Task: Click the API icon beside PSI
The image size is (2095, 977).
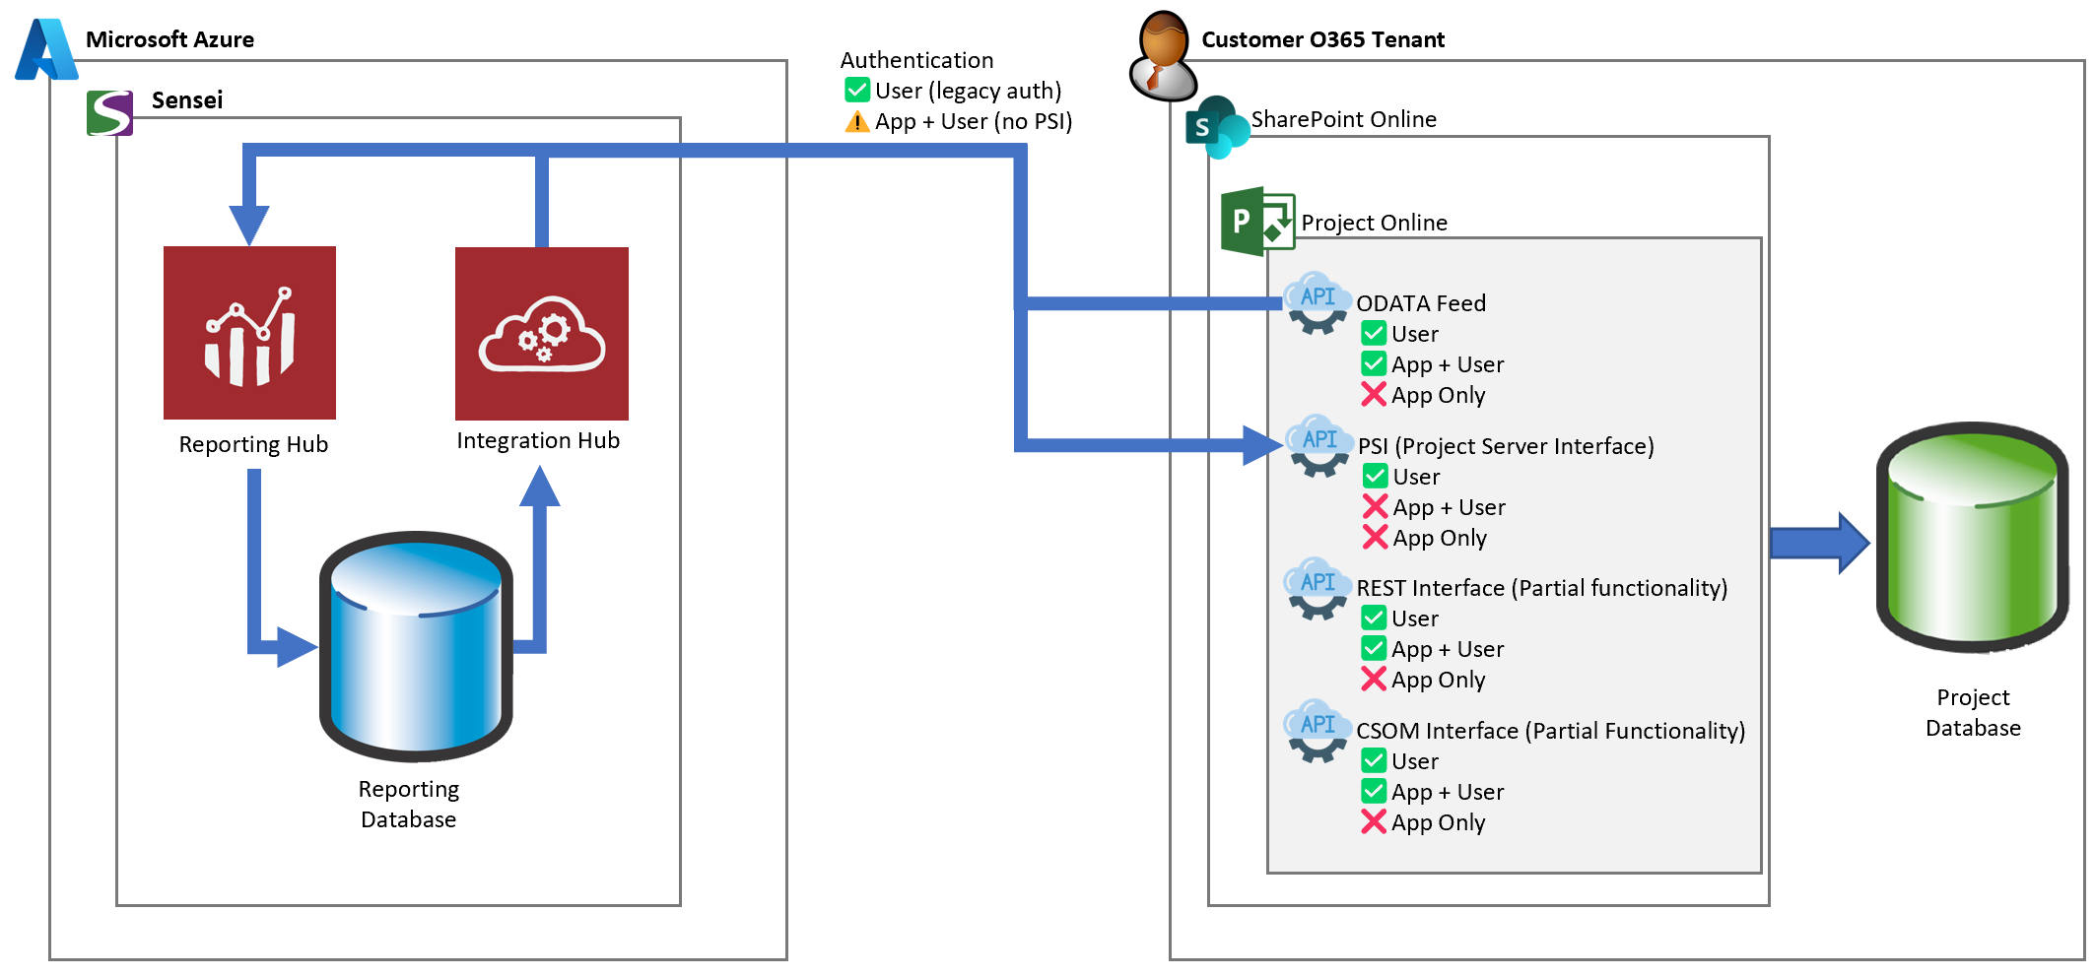Action: click(x=1319, y=446)
